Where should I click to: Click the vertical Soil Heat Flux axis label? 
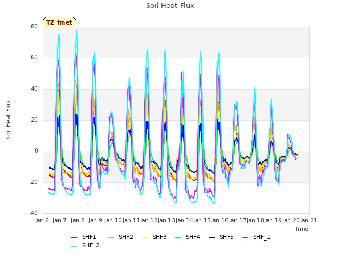click(x=8, y=119)
